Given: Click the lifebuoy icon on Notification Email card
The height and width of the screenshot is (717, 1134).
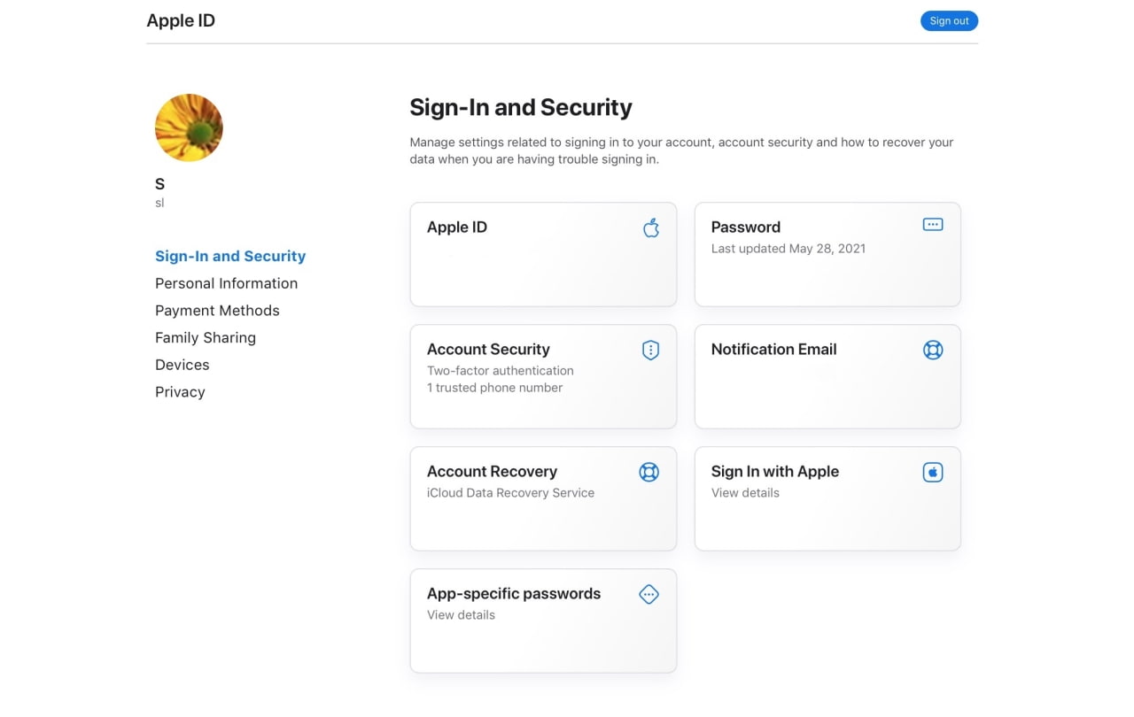Looking at the screenshot, I should tap(932, 350).
